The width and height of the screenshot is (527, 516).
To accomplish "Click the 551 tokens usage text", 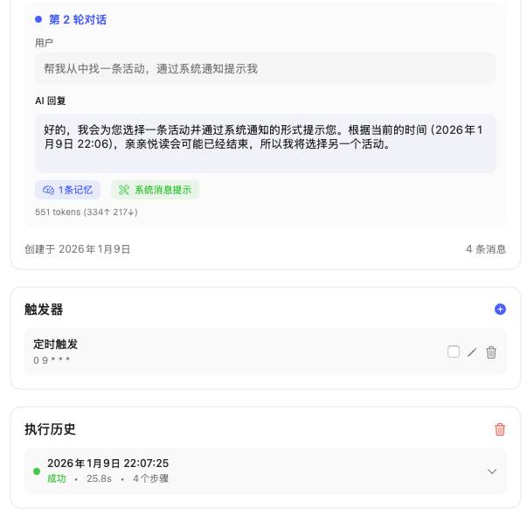I will pos(86,212).
